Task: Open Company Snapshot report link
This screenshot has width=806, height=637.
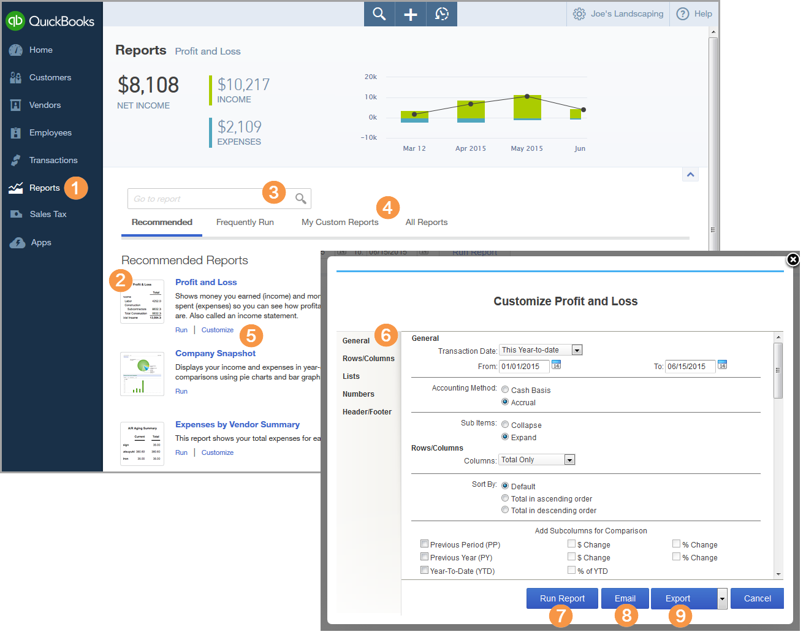Action: [x=215, y=353]
